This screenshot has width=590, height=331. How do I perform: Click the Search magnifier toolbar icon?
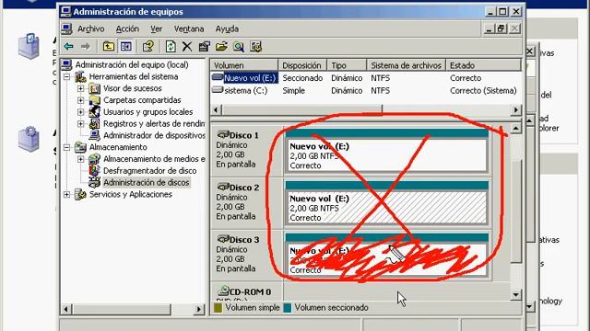coord(239,47)
